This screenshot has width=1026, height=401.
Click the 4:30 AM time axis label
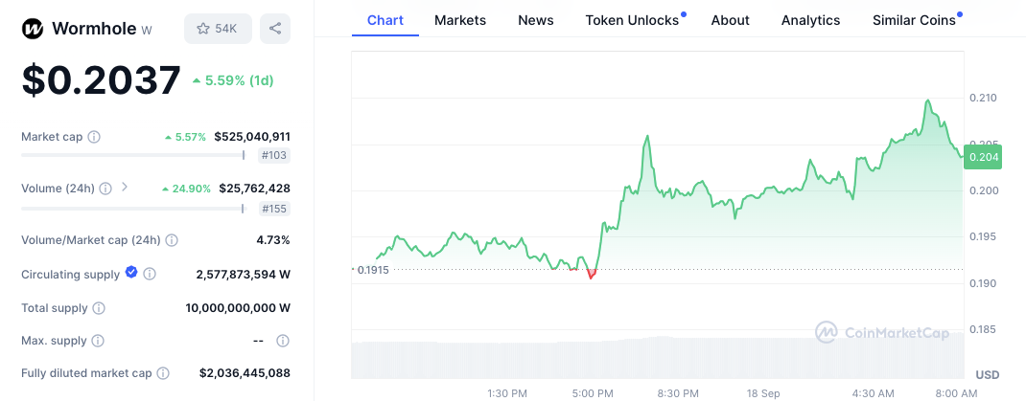point(873,393)
